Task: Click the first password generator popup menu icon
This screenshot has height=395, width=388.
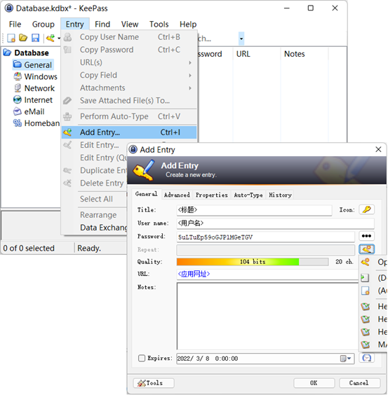Action: pos(366,262)
